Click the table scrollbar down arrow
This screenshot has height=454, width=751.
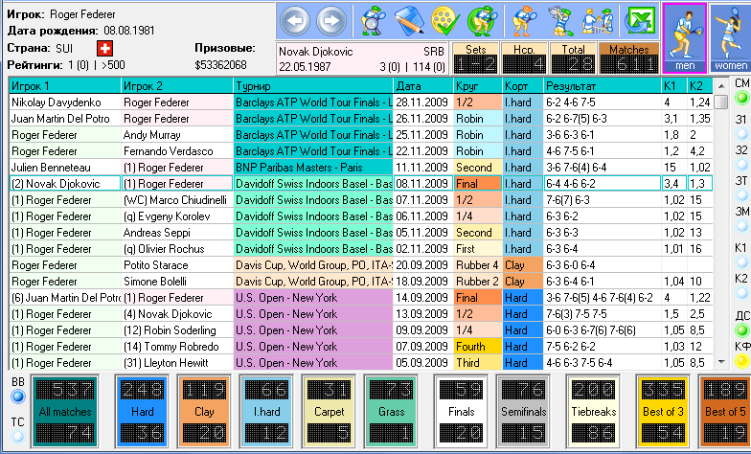point(720,362)
